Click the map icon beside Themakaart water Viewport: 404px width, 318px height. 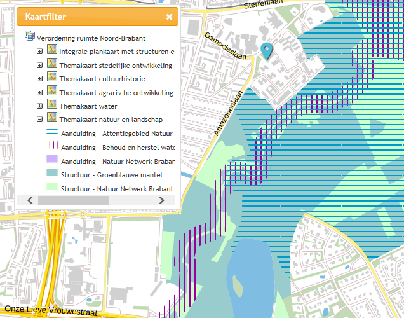52,106
